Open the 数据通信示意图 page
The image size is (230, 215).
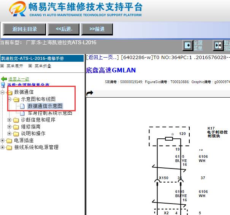[x=45, y=106]
